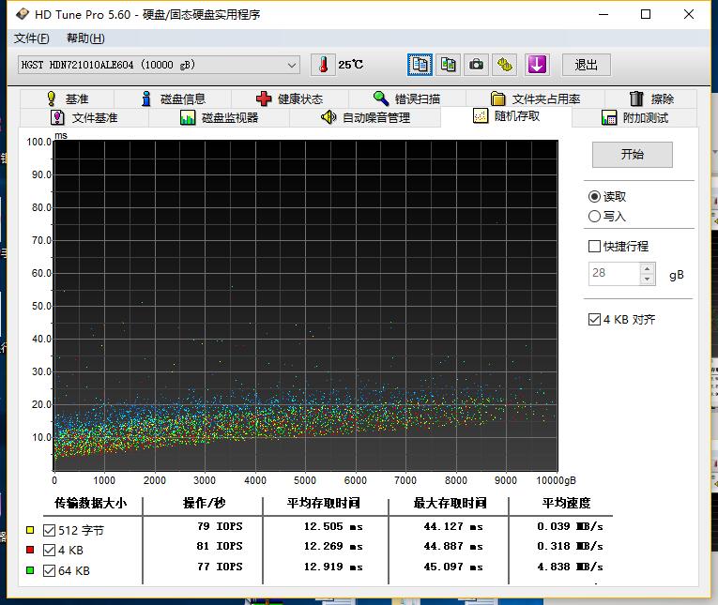This screenshot has width=718, height=605.
Task: Open the 健康状态 health tab
Action: pyautogui.click(x=290, y=98)
